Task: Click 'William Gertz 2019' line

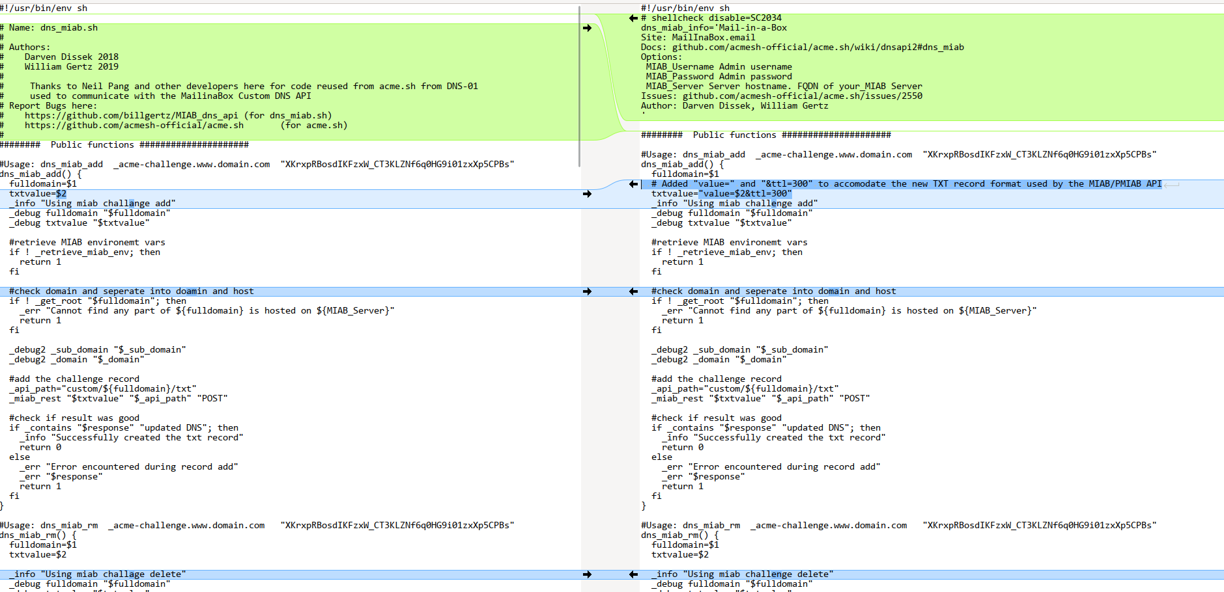Action: [x=72, y=67]
